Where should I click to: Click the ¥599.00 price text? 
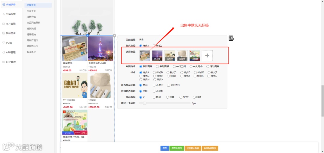point(67,71)
